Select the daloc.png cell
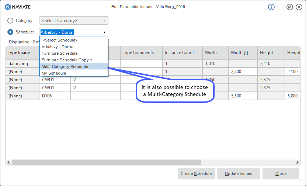 click(x=22, y=64)
